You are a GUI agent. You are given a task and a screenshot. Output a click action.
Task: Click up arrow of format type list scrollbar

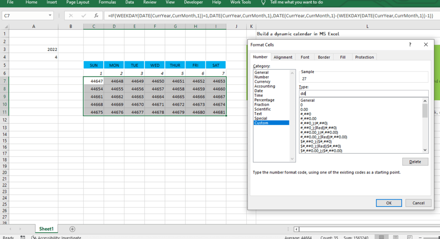click(x=425, y=101)
